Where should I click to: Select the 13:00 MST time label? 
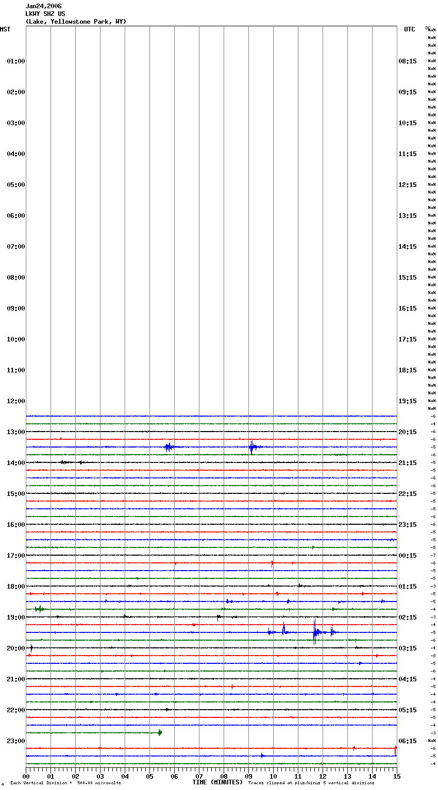15,432
